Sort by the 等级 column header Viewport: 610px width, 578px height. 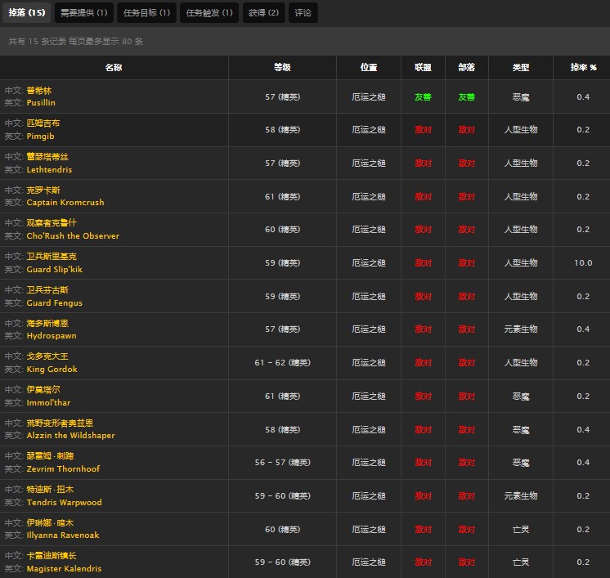[282, 68]
